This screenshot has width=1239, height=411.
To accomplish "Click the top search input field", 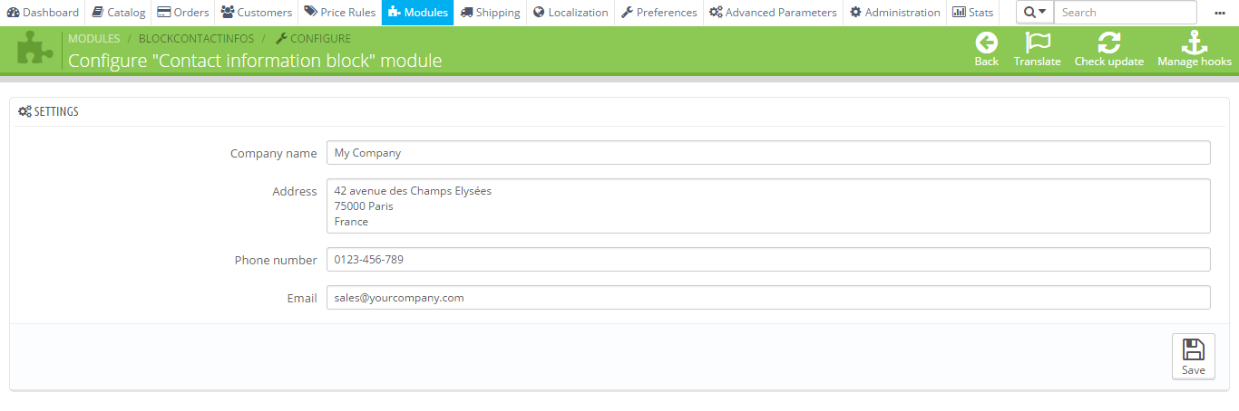I will (x=1125, y=13).
